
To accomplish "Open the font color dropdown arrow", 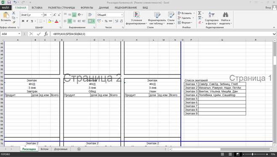I will 60,21.
